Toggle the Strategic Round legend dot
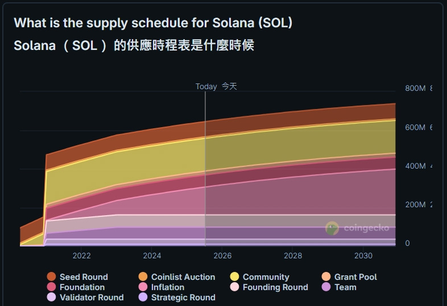This screenshot has height=306, width=447. [143, 297]
